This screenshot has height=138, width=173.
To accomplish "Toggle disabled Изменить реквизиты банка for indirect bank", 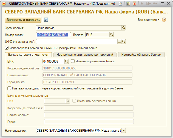I will [x=74, y=101].
